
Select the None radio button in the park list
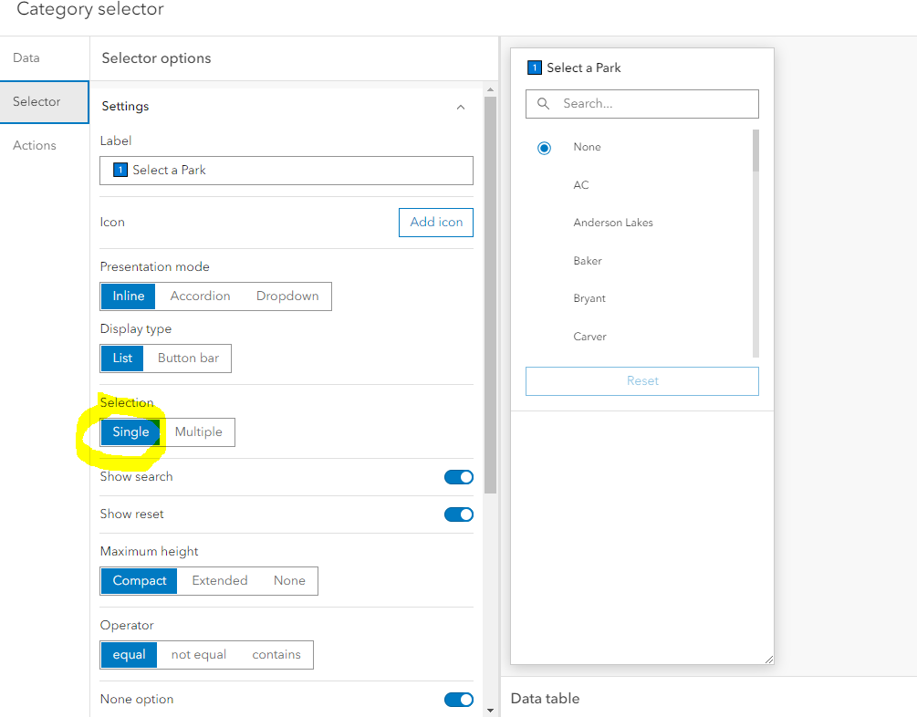click(x=544, y=147)
